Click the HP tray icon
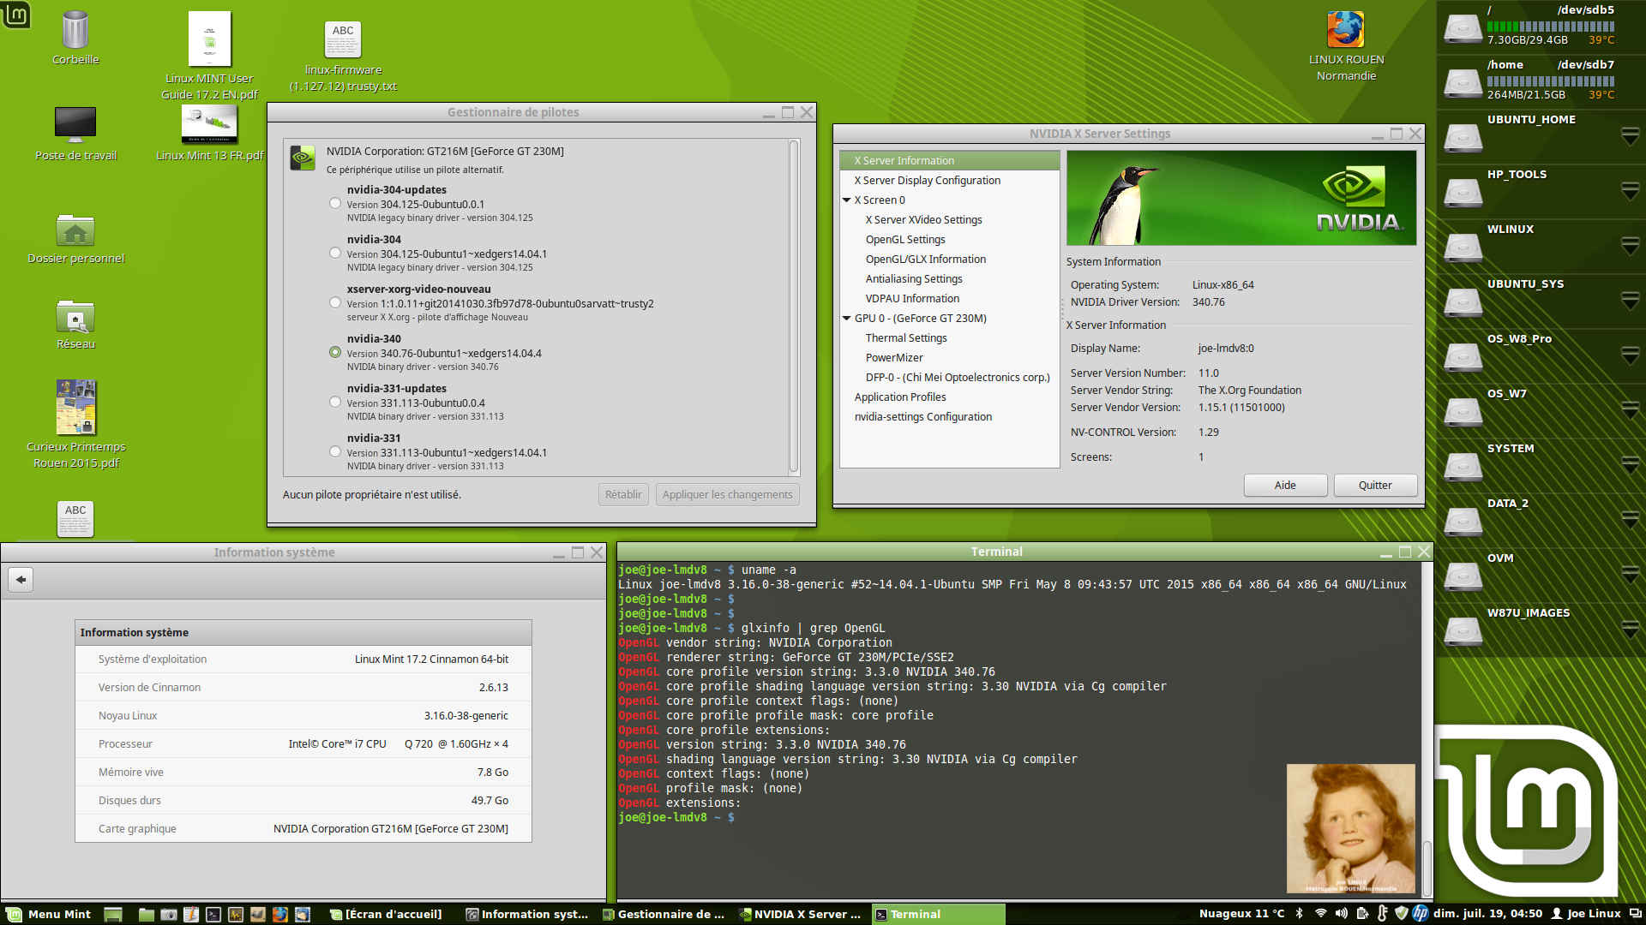Image resolution: width=1646 pixels, height=925 pixels. (x=1421, y=914)
